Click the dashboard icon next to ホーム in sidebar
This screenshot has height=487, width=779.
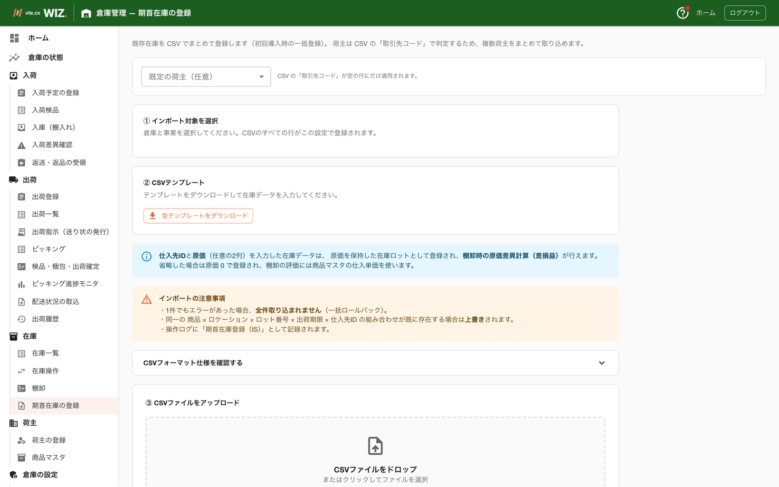[x=14, y=38]
